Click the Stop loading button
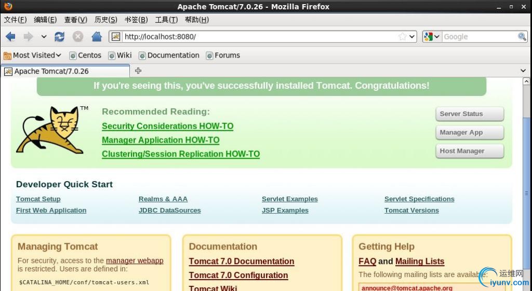Viewport: 532px width, 291px height. click(78, 37)
